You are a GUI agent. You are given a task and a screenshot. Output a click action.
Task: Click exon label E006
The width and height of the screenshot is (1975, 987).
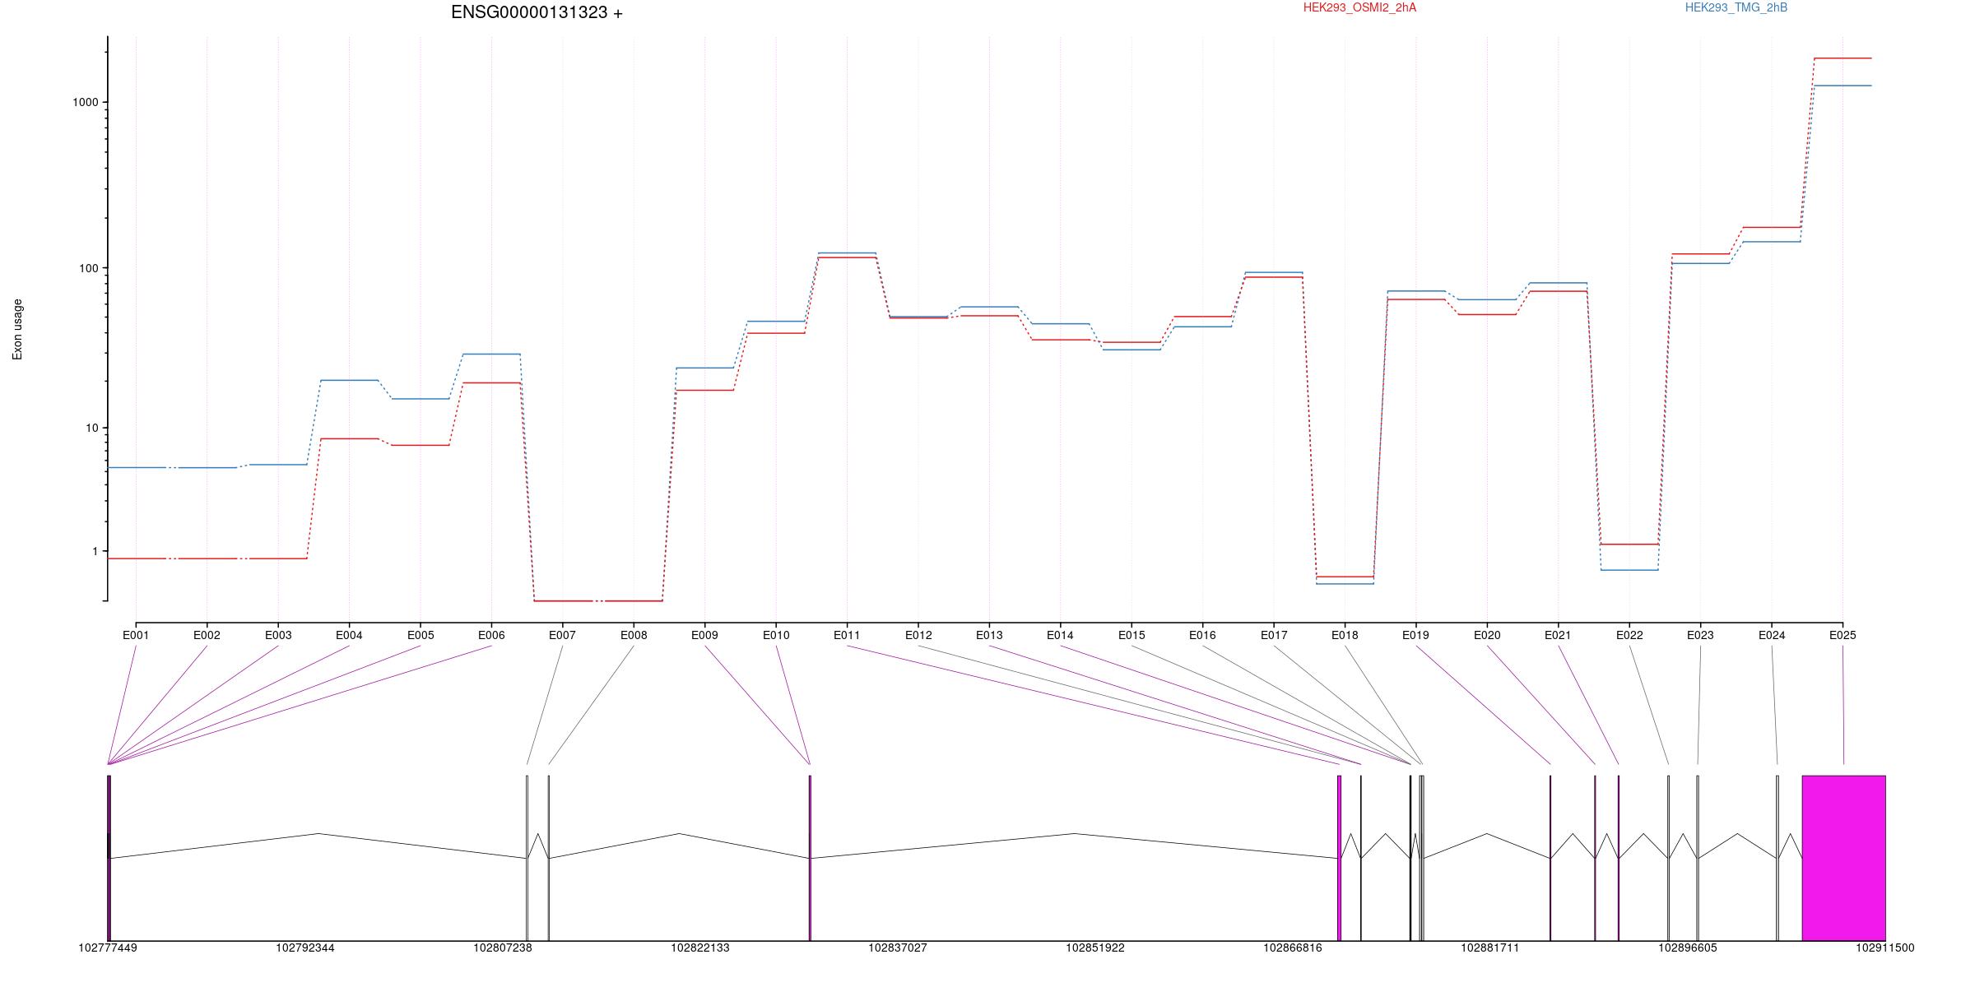pyautogui.click(x=491, y=635)
